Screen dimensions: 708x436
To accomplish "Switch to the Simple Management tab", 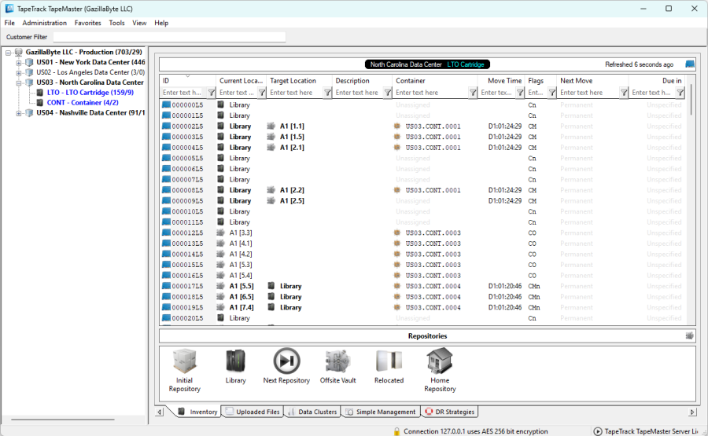I will coord(380,412).
